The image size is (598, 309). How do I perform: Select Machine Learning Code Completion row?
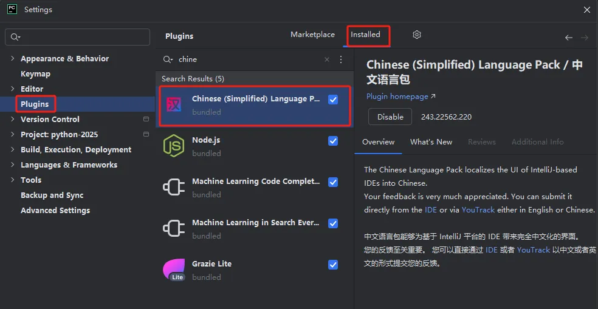[x=255, y=188]
